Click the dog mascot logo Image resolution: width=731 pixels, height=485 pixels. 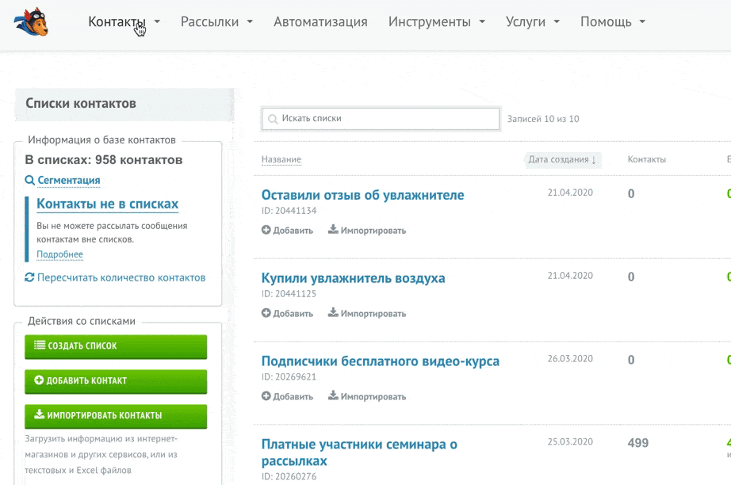[31, 22]
